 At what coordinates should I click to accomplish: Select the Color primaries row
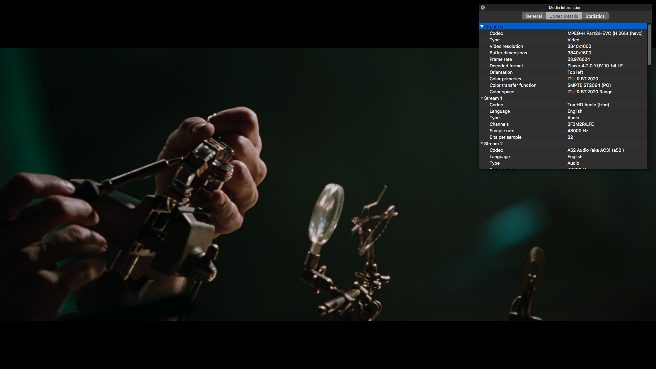pyautogui.click(x=505, y=79)
